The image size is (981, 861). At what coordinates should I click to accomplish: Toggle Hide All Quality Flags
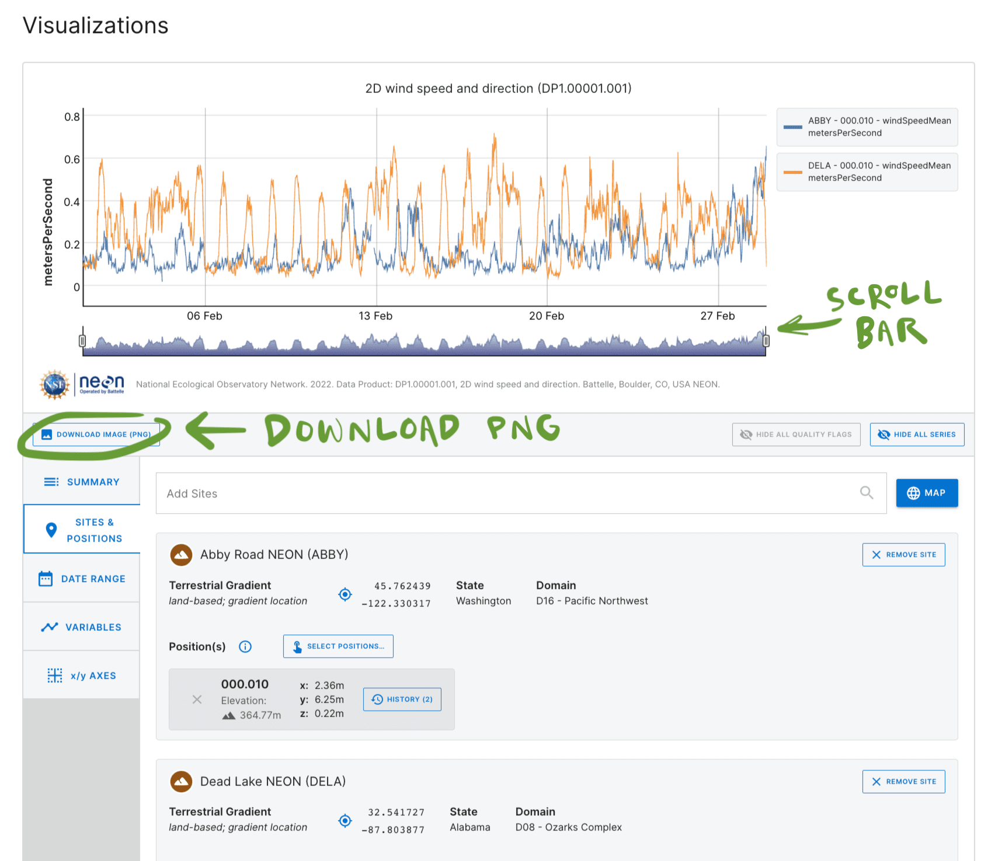796,434
